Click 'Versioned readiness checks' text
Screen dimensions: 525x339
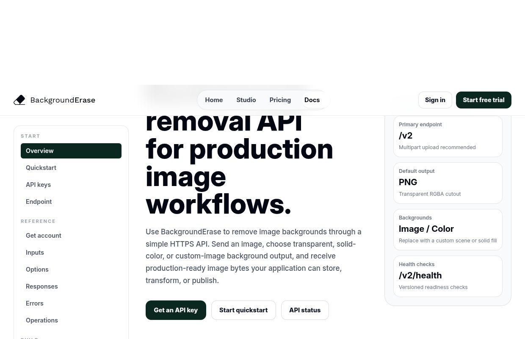(x=433, y=287)
